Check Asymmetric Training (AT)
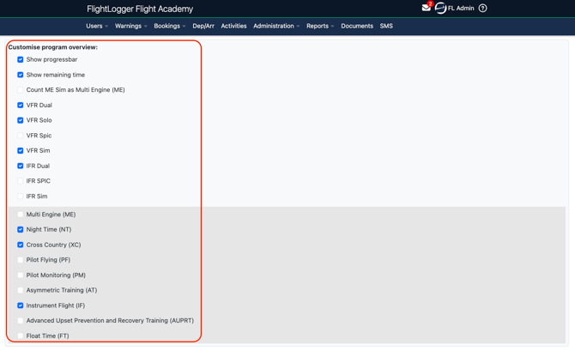 [x=21, y=290]
